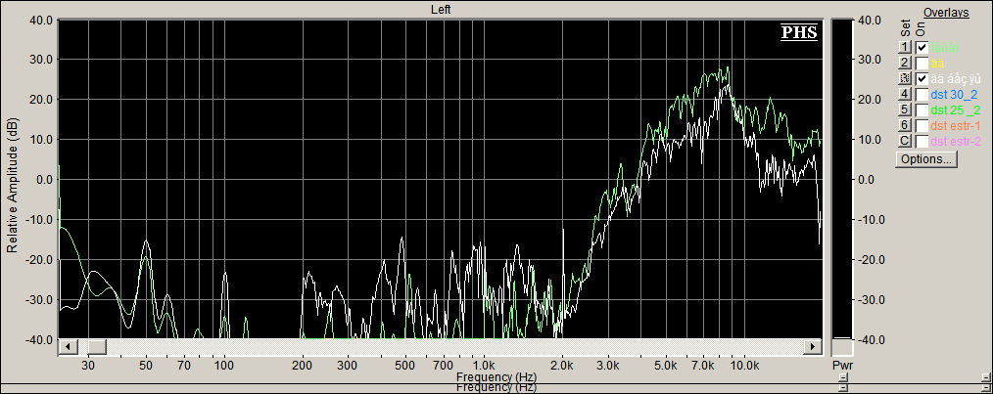The width and height of the screenshot is (993, 394).
Task: Click the frequency scrollbar thumb
Action: [x=97, y=346]
